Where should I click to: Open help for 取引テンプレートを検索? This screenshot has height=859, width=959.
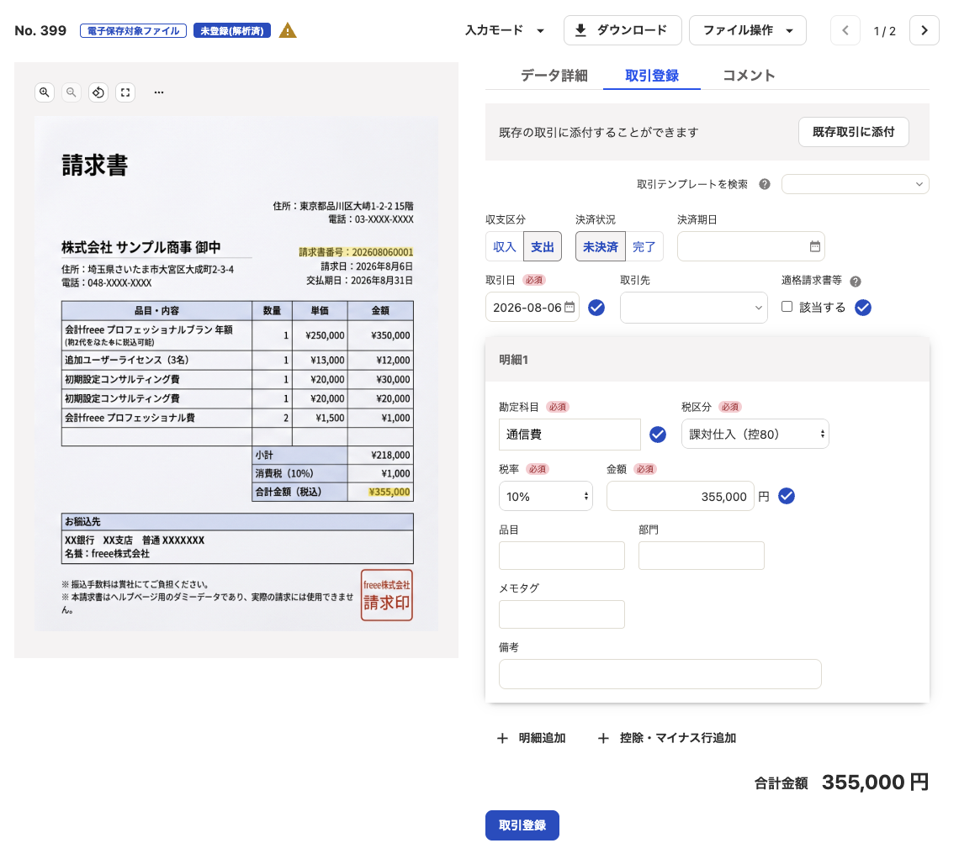tap(765, 185)
